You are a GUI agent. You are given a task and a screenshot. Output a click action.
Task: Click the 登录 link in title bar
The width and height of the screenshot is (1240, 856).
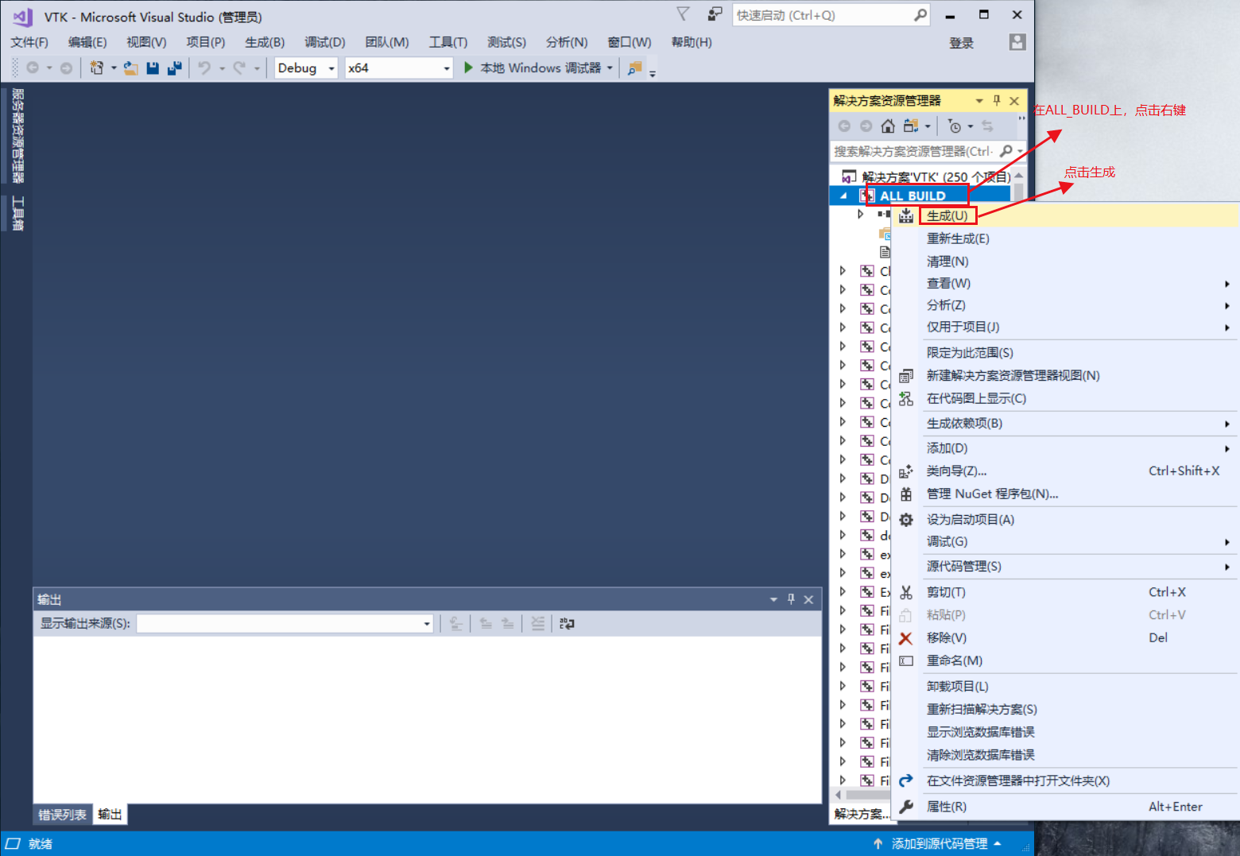pos(961,43)
